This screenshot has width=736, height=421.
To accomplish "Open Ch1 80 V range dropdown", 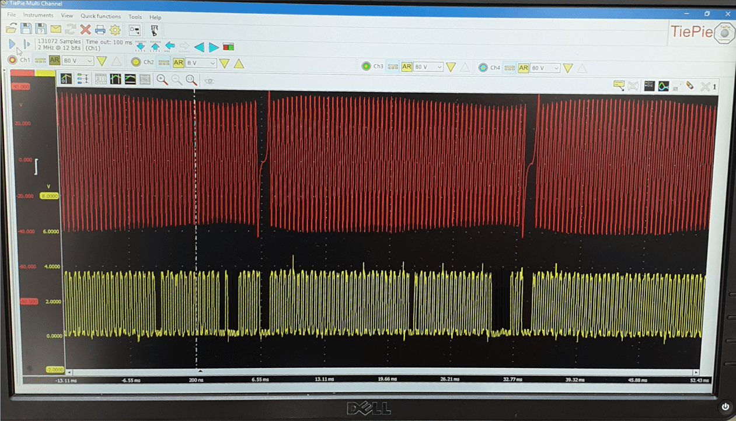I will click(78, 61).
